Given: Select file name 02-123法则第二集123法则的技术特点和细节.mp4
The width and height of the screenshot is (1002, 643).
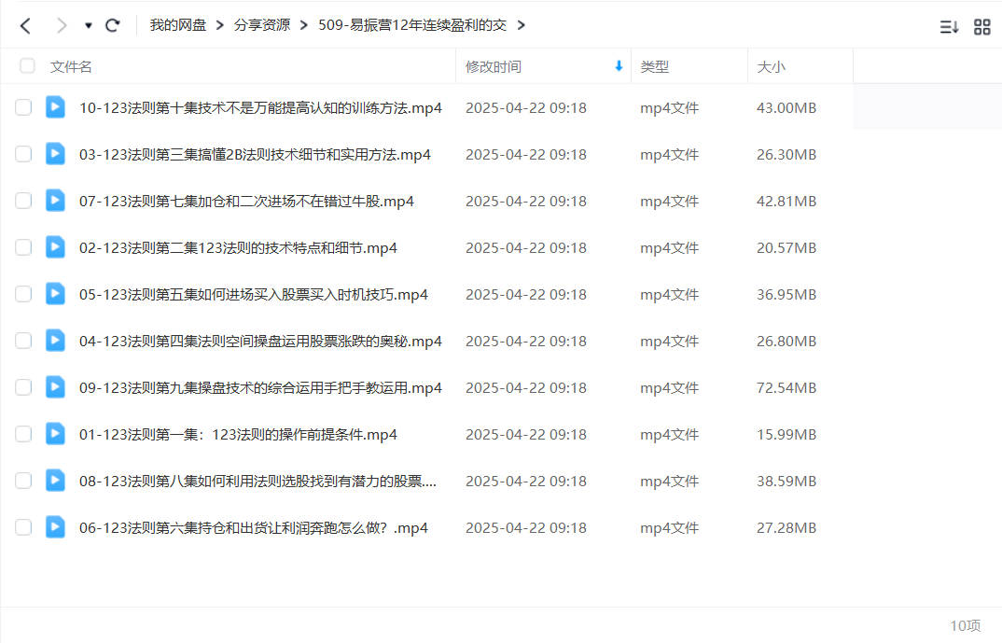Looking at the screenshot, I should pyautogui.click(x=238, y=248).
